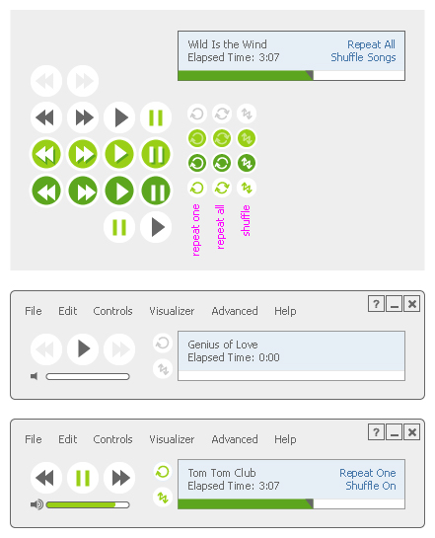Click the speaker volume icon in the Tom Tom Club player
435x538 pixels.
coord(36,504)
